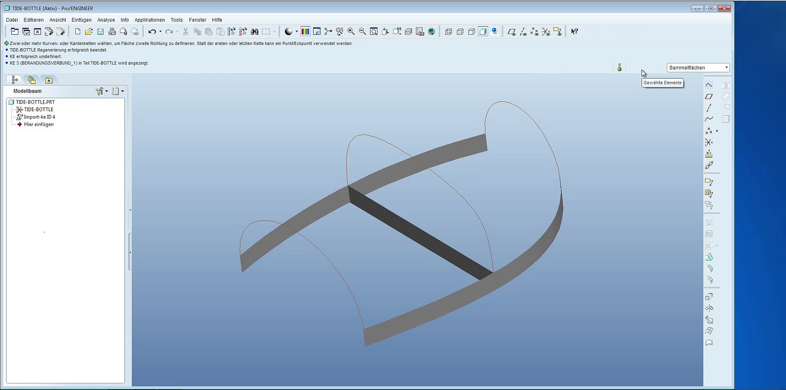The width and height of the screenshot is (786, 390).
Task: Select the datum axis tool in right toolbar
Action: coord(708,108)
